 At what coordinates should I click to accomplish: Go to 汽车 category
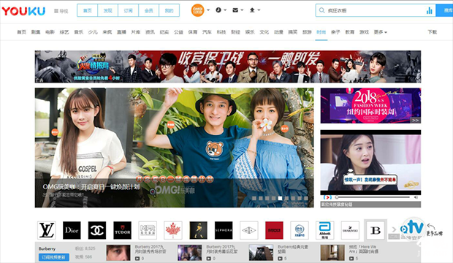coord(207,32)
